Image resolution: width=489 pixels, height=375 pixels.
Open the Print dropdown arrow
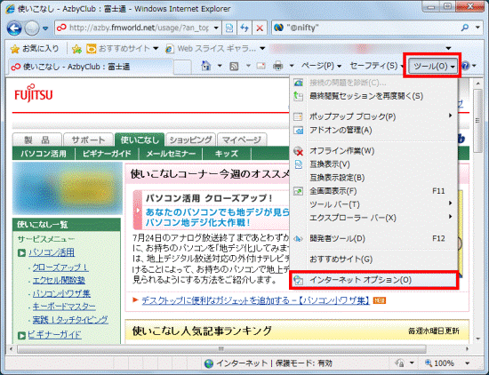point(292,66)
